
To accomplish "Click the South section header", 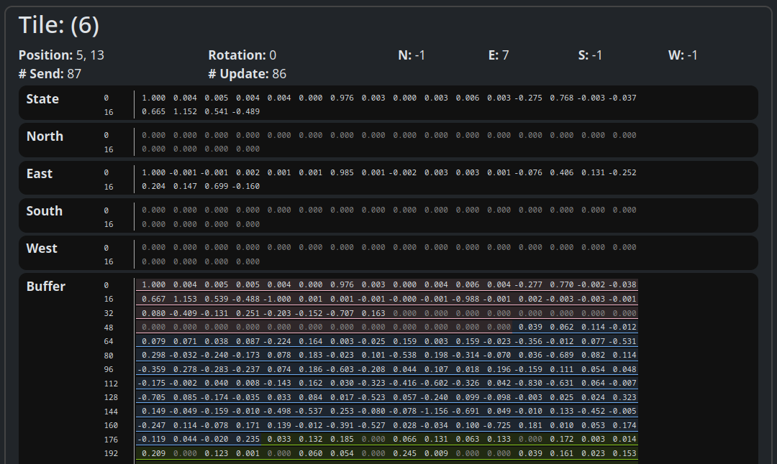I will click(45, 211).
